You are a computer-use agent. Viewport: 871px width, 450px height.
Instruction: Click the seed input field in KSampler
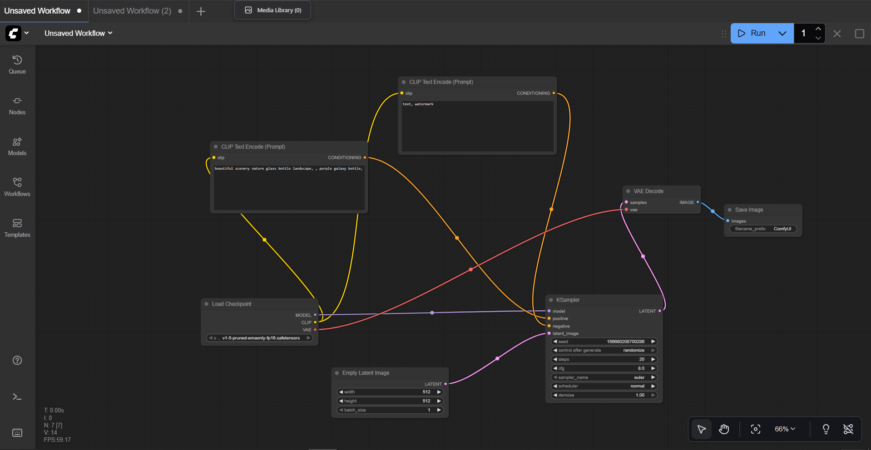point(604,341)
